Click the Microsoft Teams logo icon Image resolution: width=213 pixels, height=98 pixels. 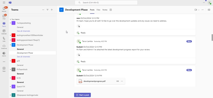[x=10, y=3]
